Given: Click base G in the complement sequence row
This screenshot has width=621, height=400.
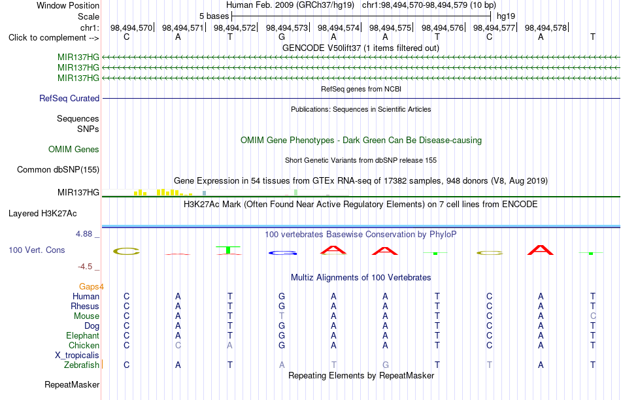Looking at the screenshot, I should (x=282, y=37).
